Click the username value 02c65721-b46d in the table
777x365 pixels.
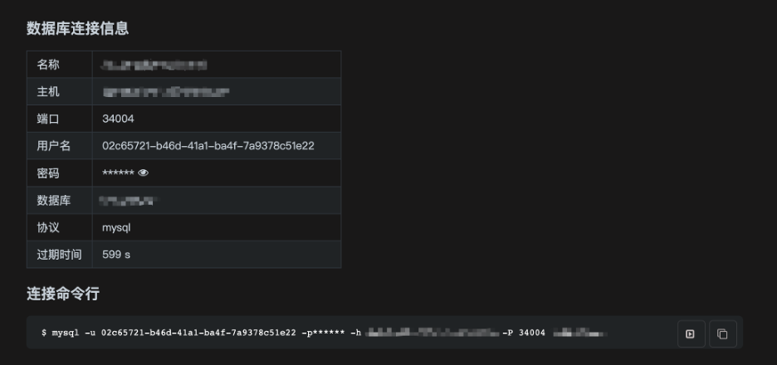(x=208, y=146)
